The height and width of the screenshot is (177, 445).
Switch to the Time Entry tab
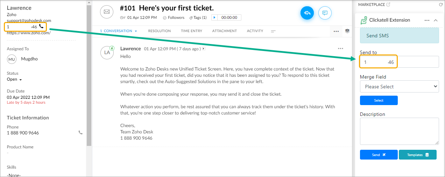pos(191,31)
